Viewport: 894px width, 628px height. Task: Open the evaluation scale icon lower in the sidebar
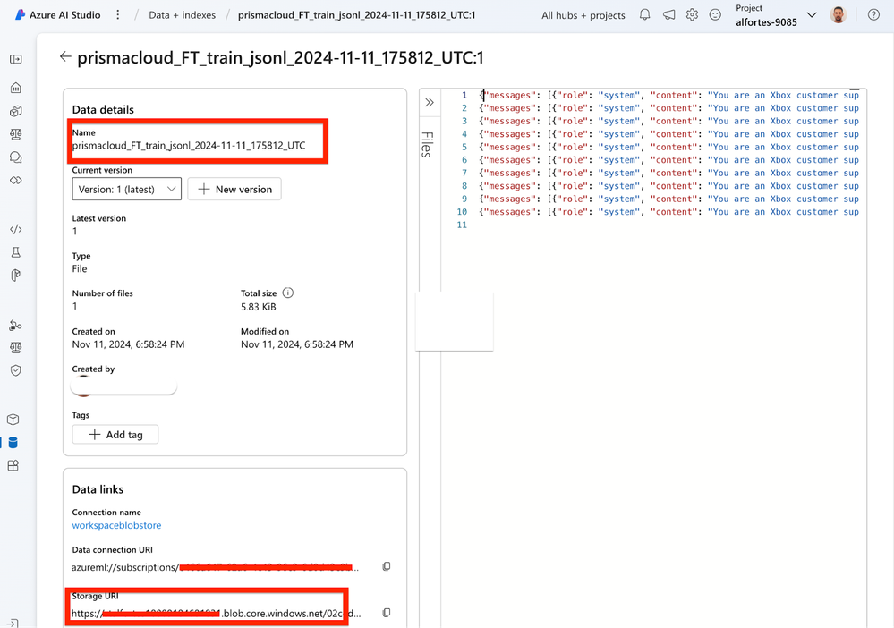(x=16, y=348)
